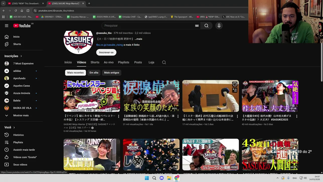
Task: Open Chrome from the taskbar
Action: (176, 178)
